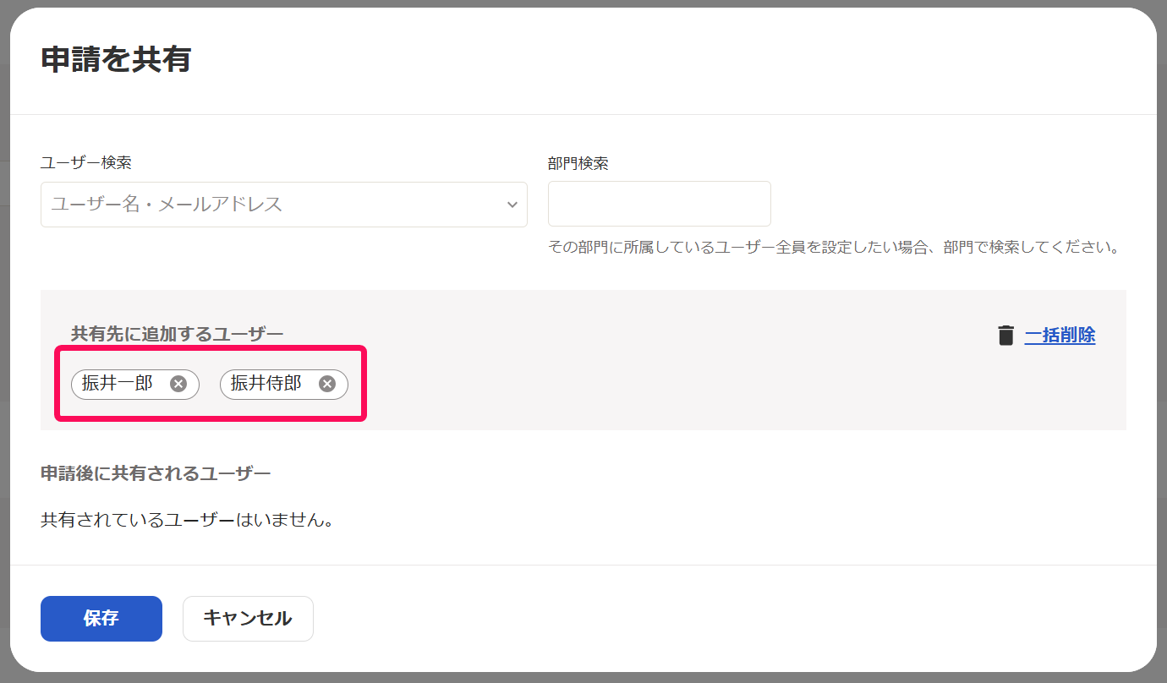The width and height of the screenshot is (1167, 683).
Task: Select the 振井侍郎 user chip name
Action: pyautogui.click(x=266, y=384)
